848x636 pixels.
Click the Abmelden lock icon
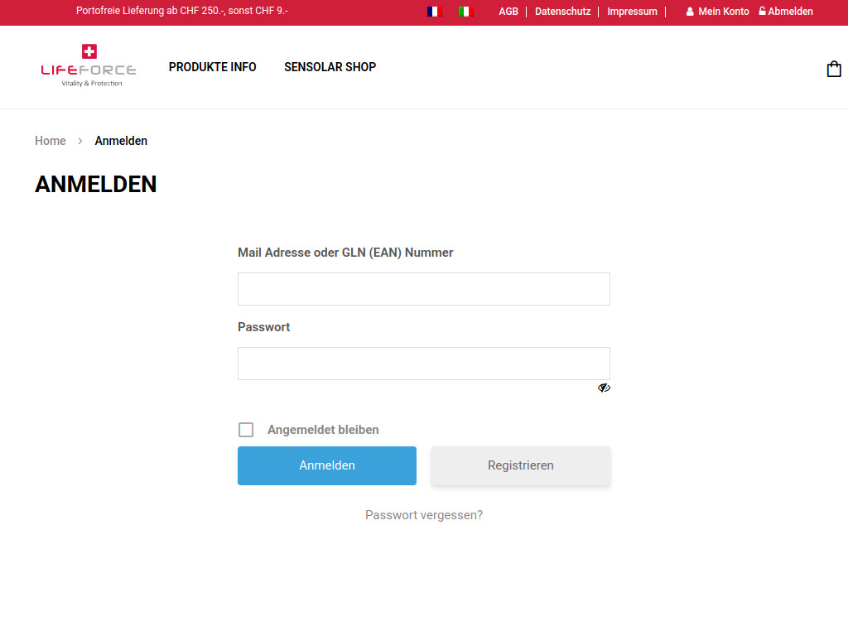pos(761,12)
